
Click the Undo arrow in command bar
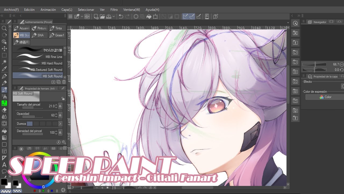click(121, 16)
